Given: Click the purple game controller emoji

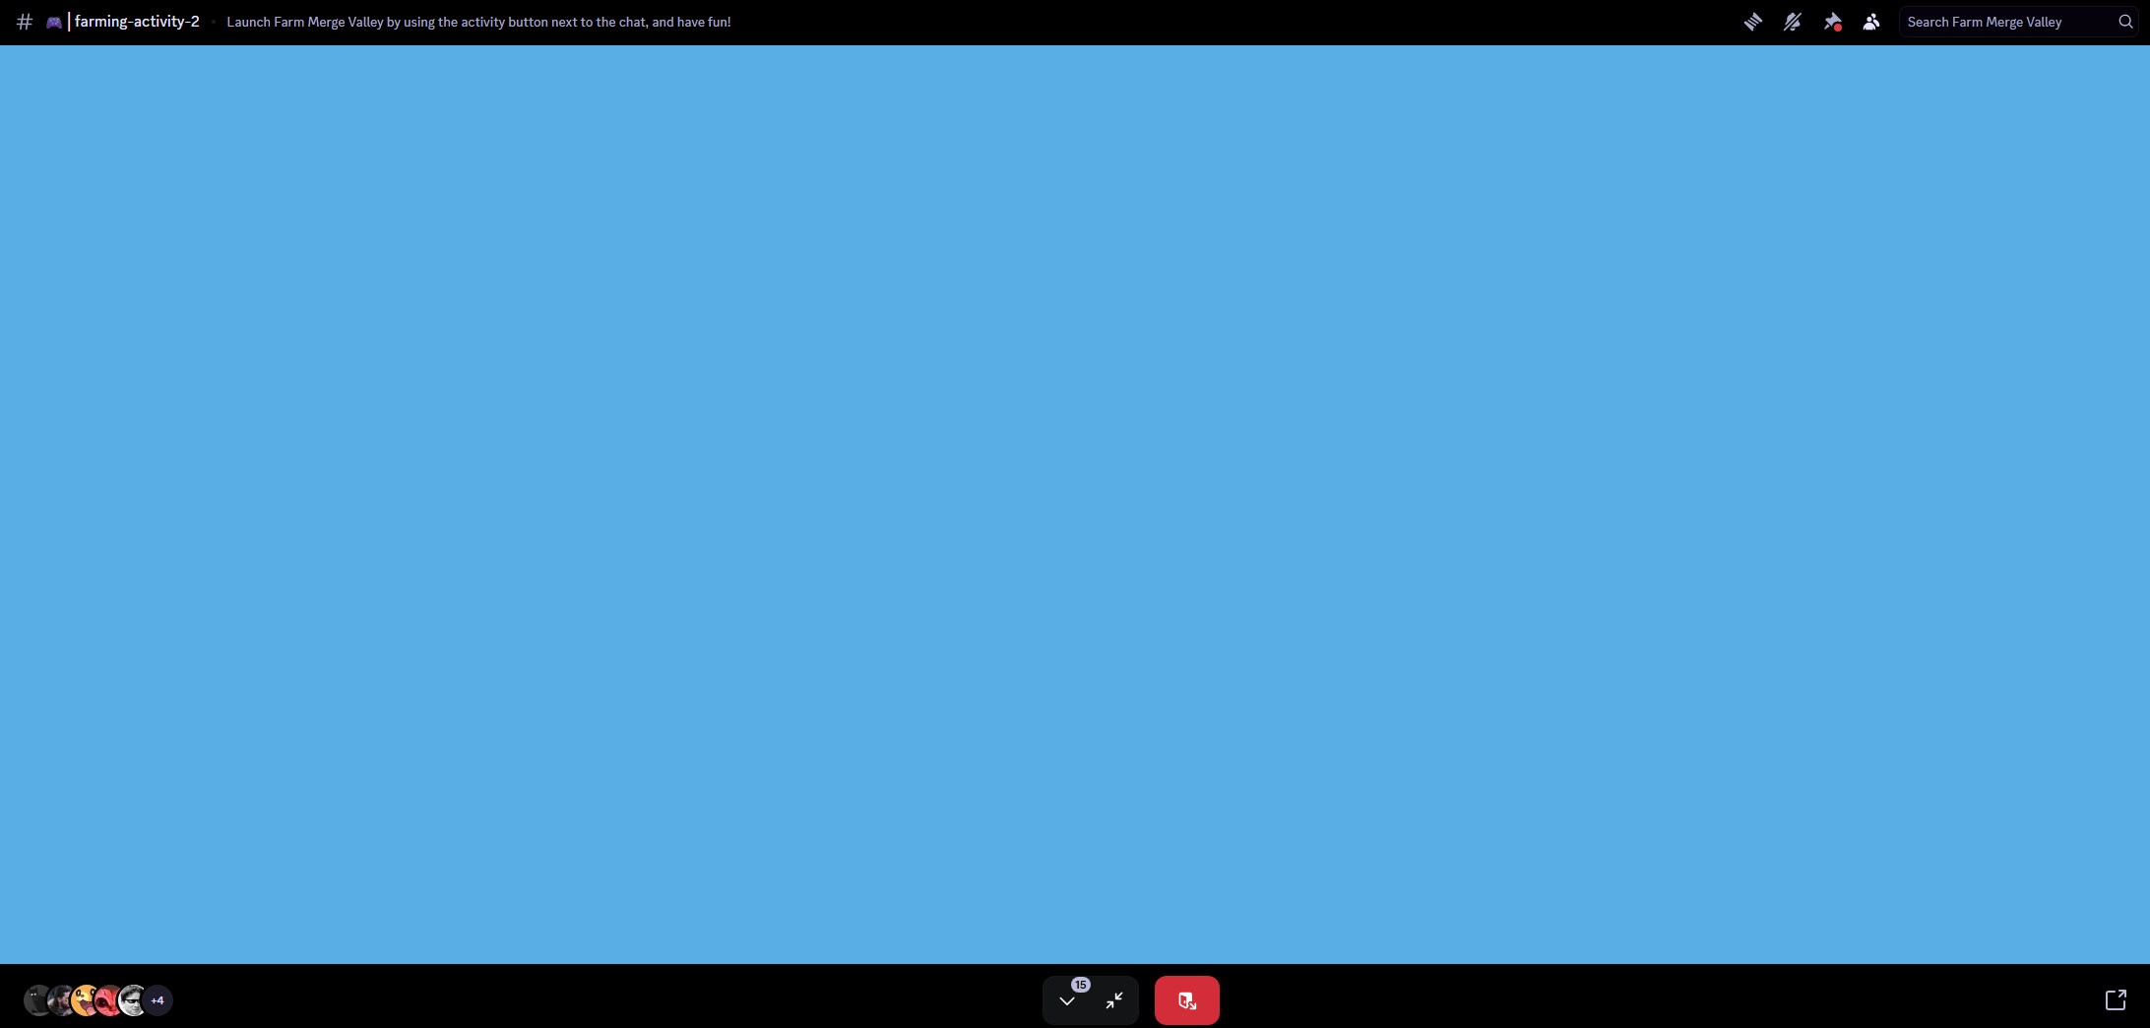Looking at the screenshot, I should click(54, 22).
